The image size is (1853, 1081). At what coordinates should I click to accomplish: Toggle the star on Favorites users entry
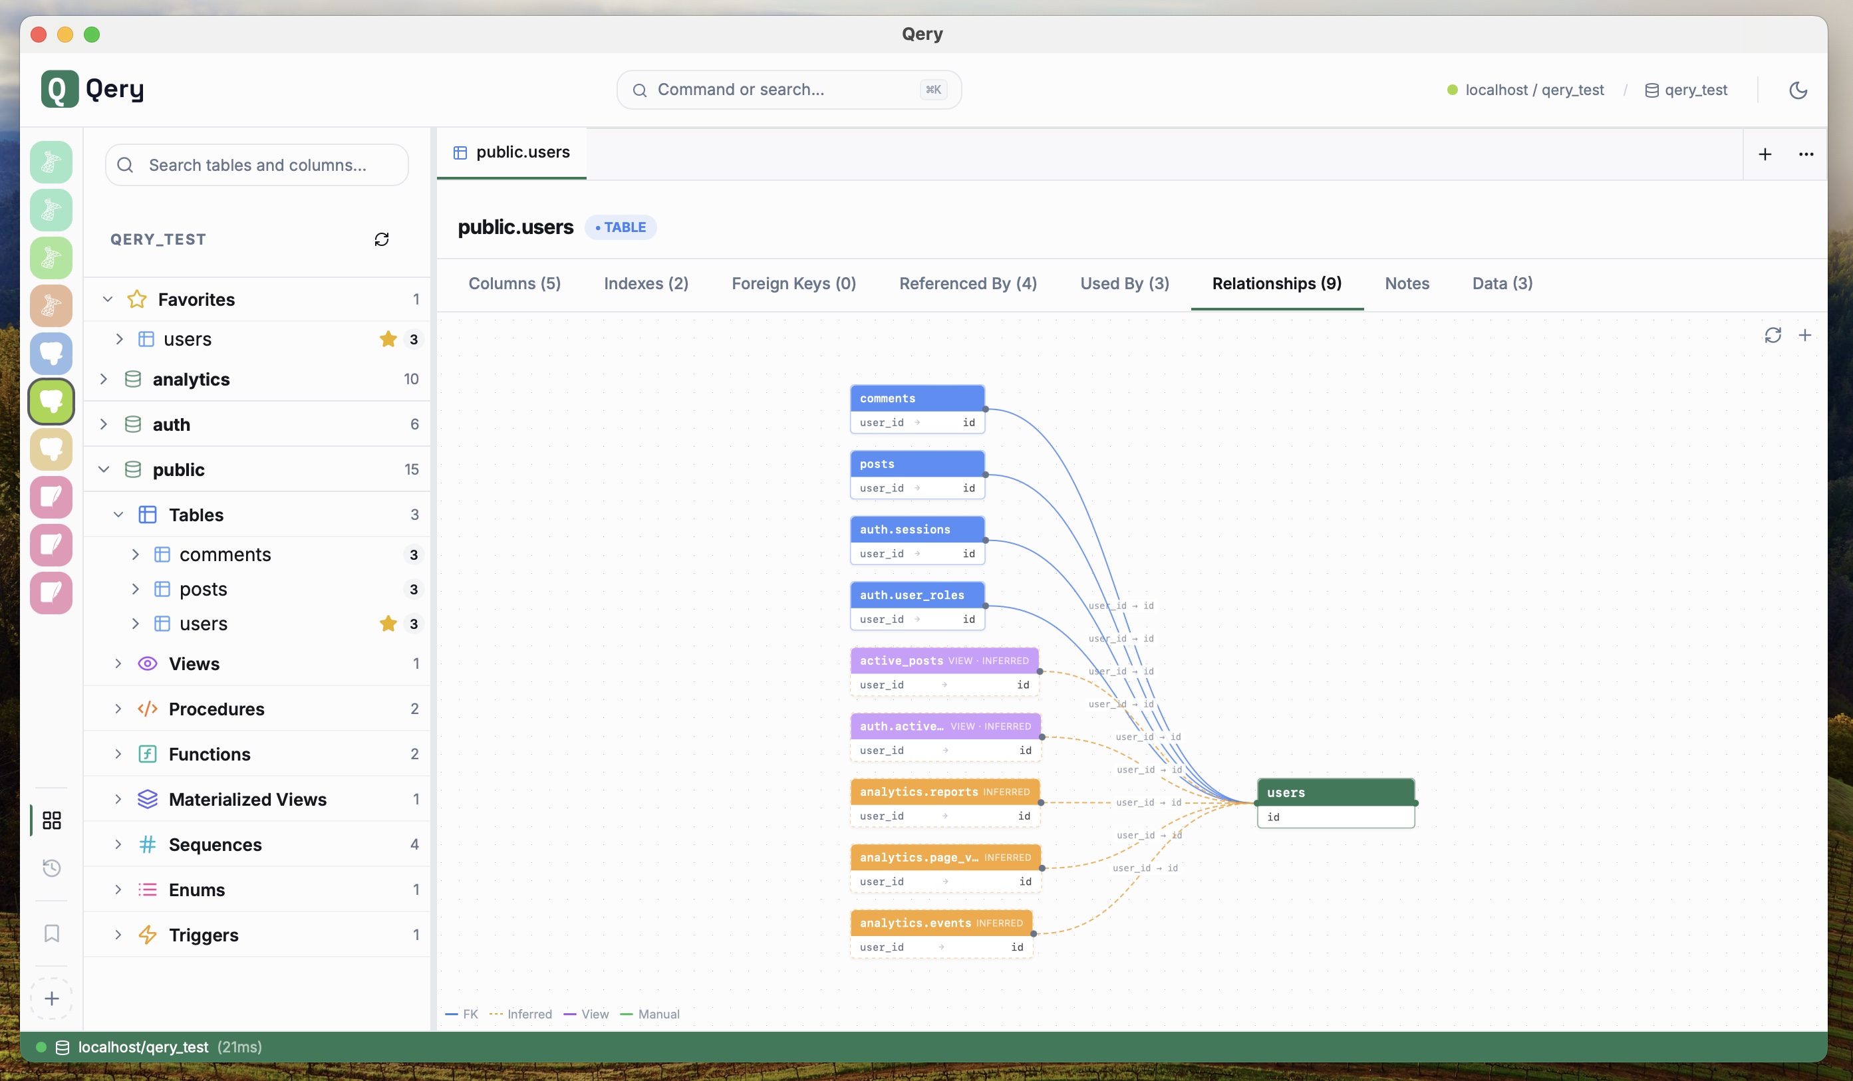pyautogui.click(x=388, y=339)
